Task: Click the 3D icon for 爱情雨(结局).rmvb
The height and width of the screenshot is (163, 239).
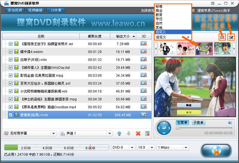Action: pos(144,115)
